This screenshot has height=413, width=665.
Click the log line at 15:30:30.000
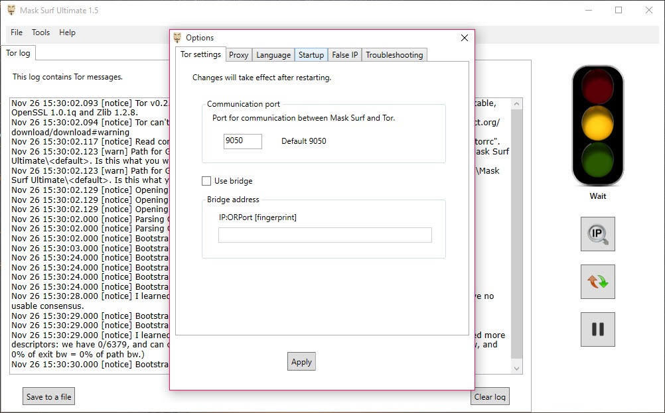tap(90, 365)
